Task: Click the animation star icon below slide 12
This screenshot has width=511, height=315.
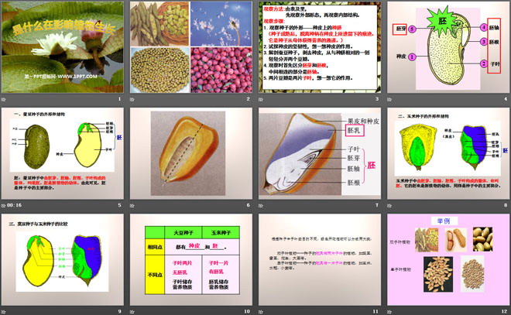Action: coord(389,312)
